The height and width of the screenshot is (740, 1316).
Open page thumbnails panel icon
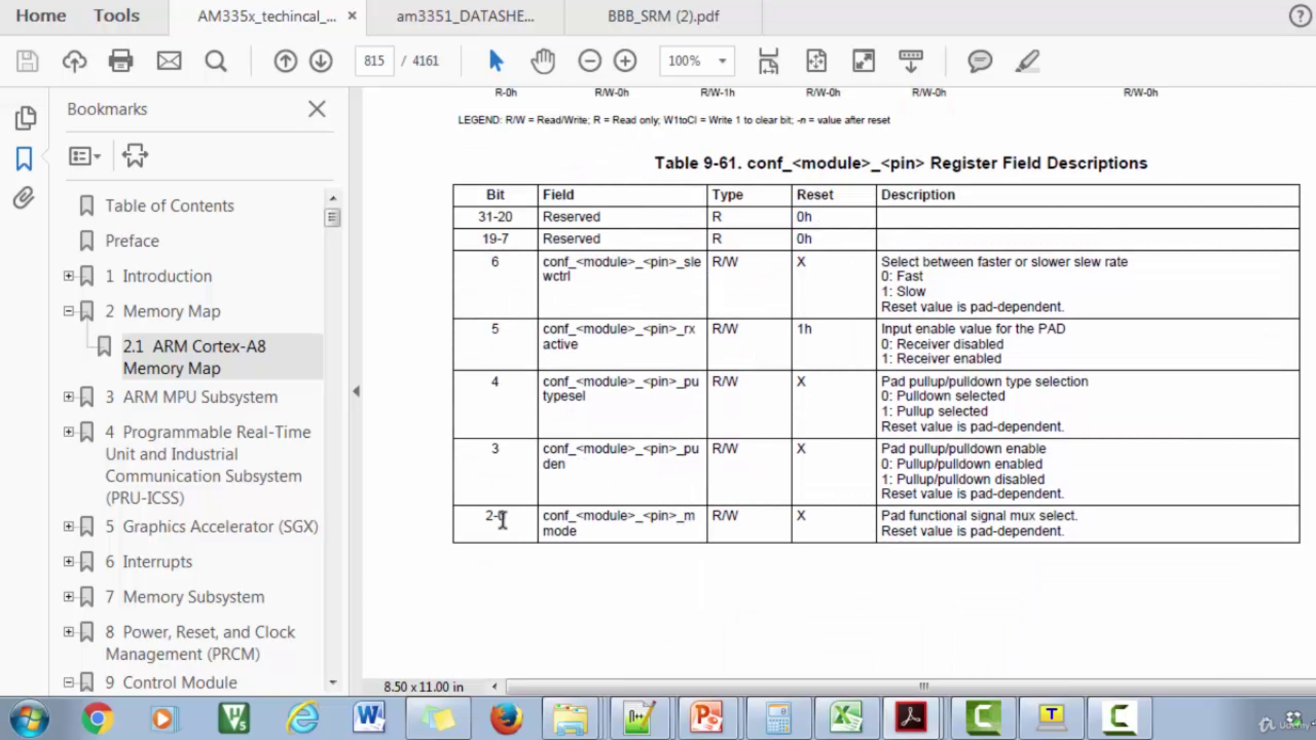click(x=25, y=118)
